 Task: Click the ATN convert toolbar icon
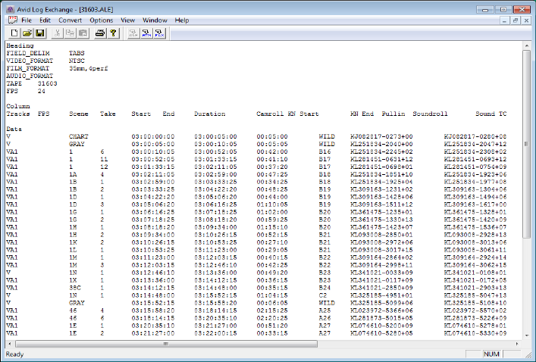click(146, 33)
